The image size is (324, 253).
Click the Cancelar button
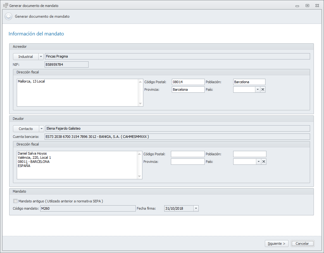(x=302, y=244)
